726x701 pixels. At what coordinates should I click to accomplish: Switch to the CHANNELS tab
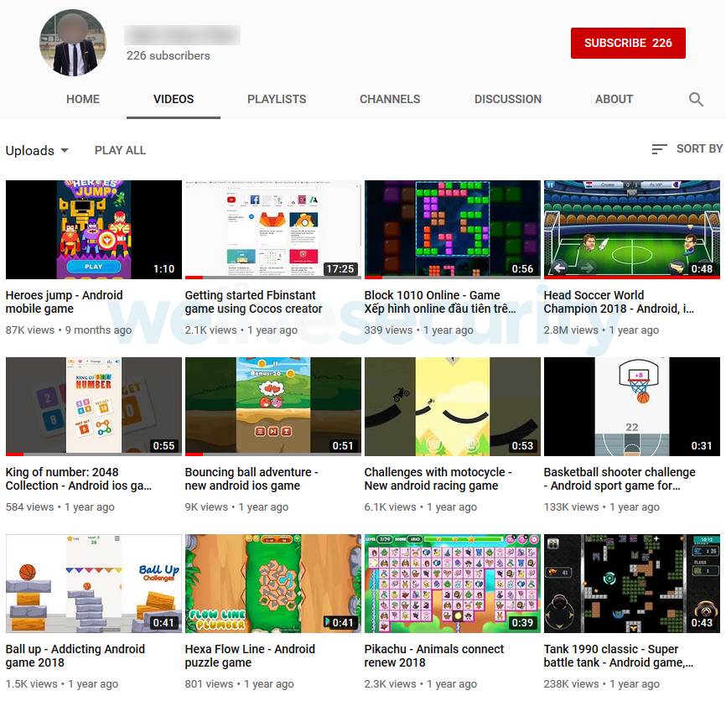click(389, 99)
